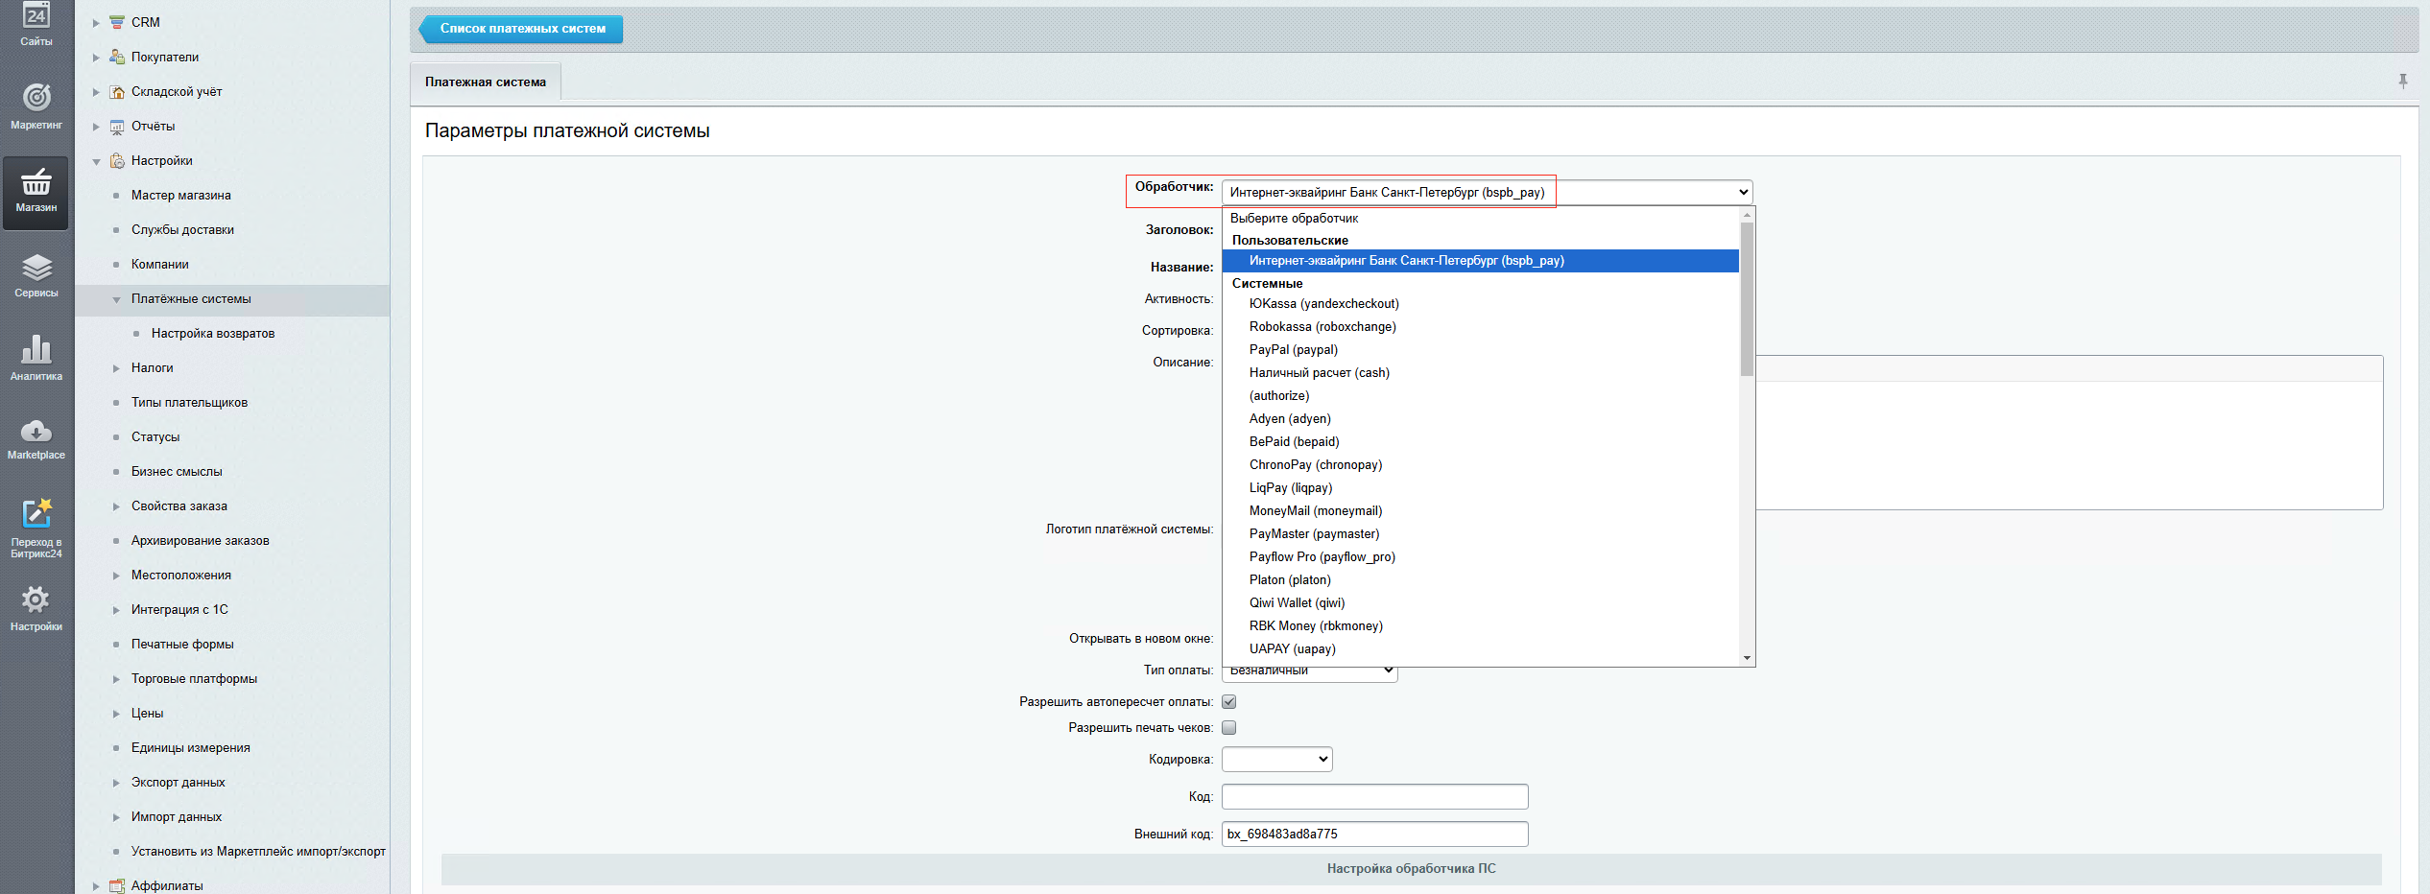The width and height of the screenshot is (2430, 894).
Task: Open Архивирование заказов item
Action: pos(200,540)
